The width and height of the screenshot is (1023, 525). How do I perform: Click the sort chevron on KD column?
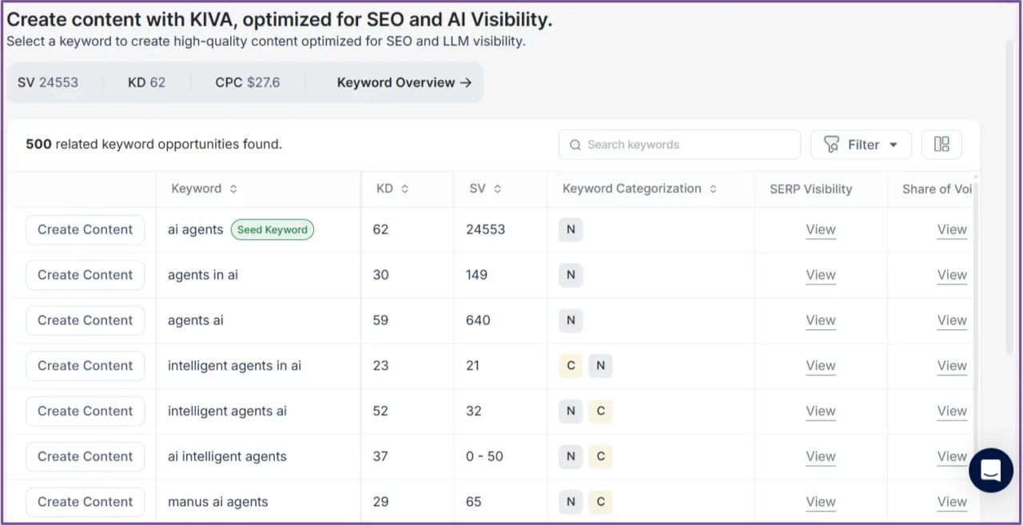click(403, 189)
